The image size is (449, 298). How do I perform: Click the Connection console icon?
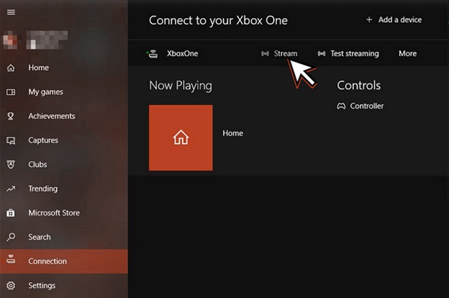click(x=11, y=258)
